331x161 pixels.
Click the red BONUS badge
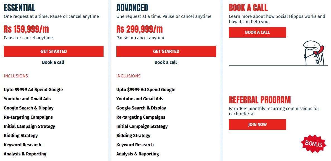[313, 144]
